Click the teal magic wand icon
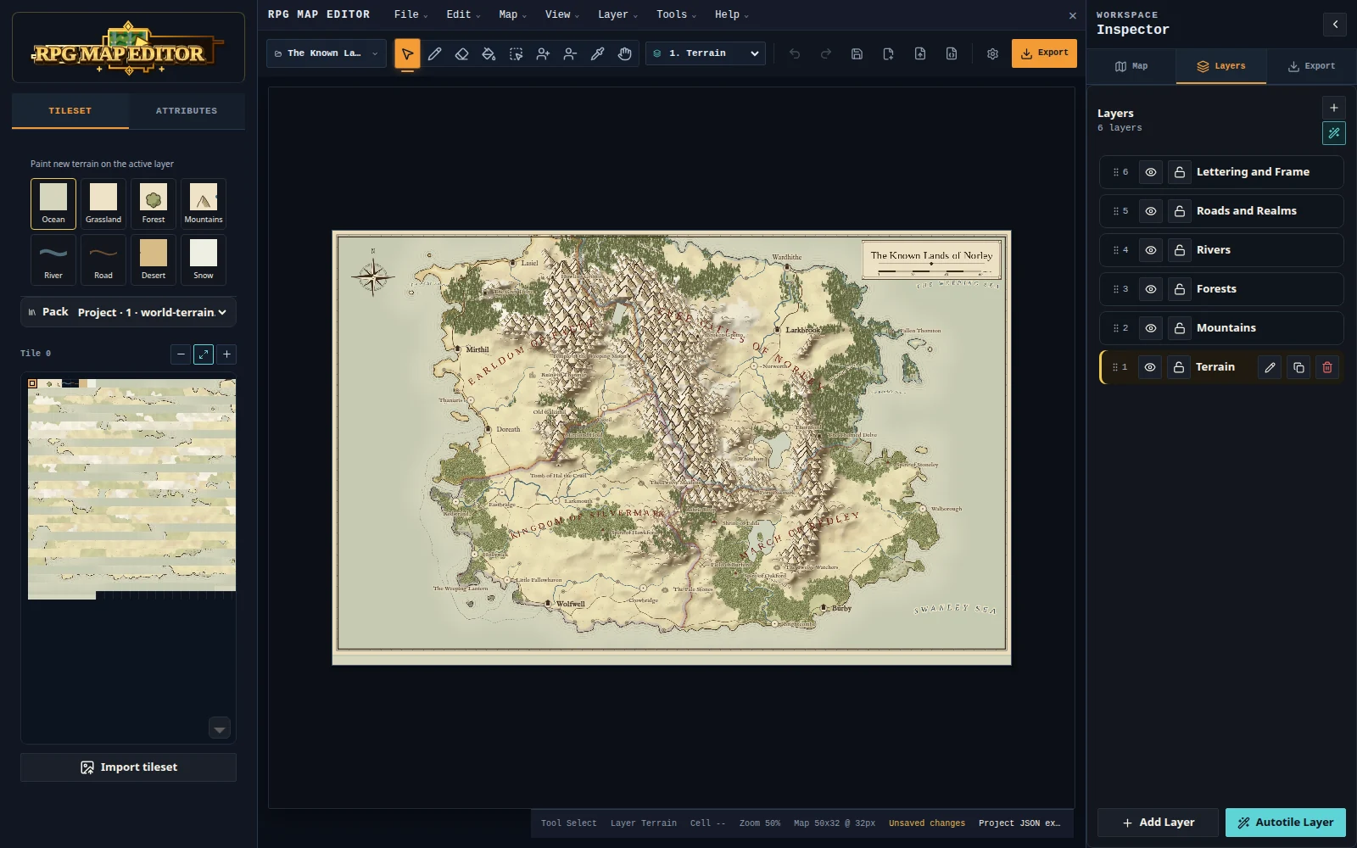Viewport: 1357px width, 848px height. click(x=1333, y=133)
